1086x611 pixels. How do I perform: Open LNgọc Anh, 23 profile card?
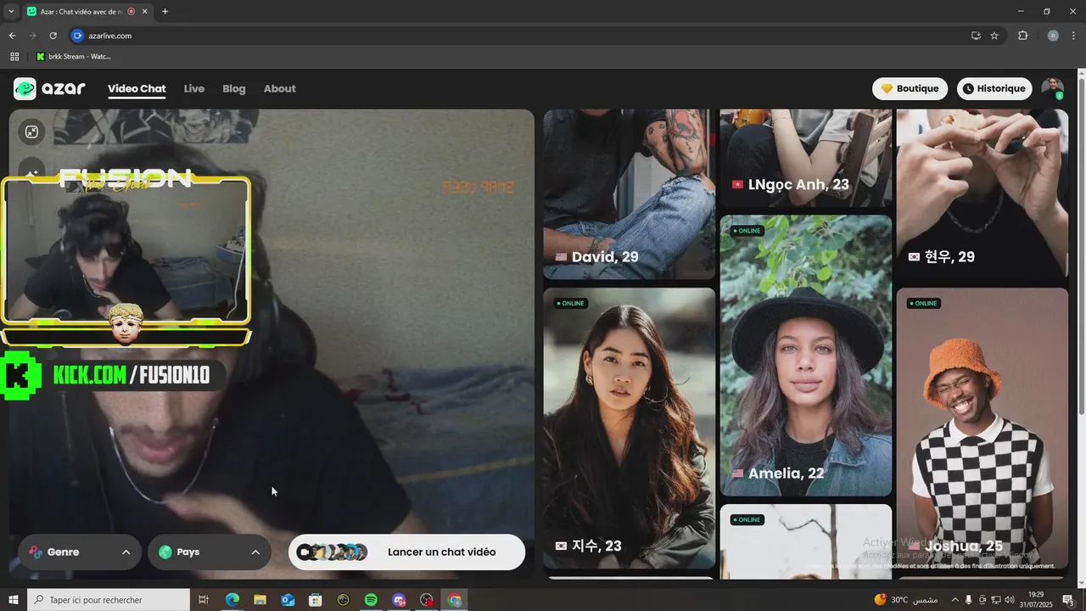point(806,158)
